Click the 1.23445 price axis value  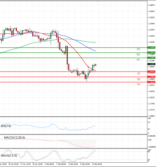point(151,36)
